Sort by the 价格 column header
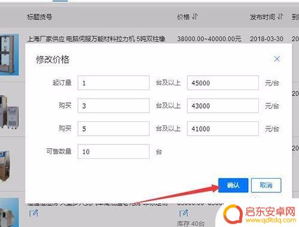299x227 pixels. pos(188,17)
